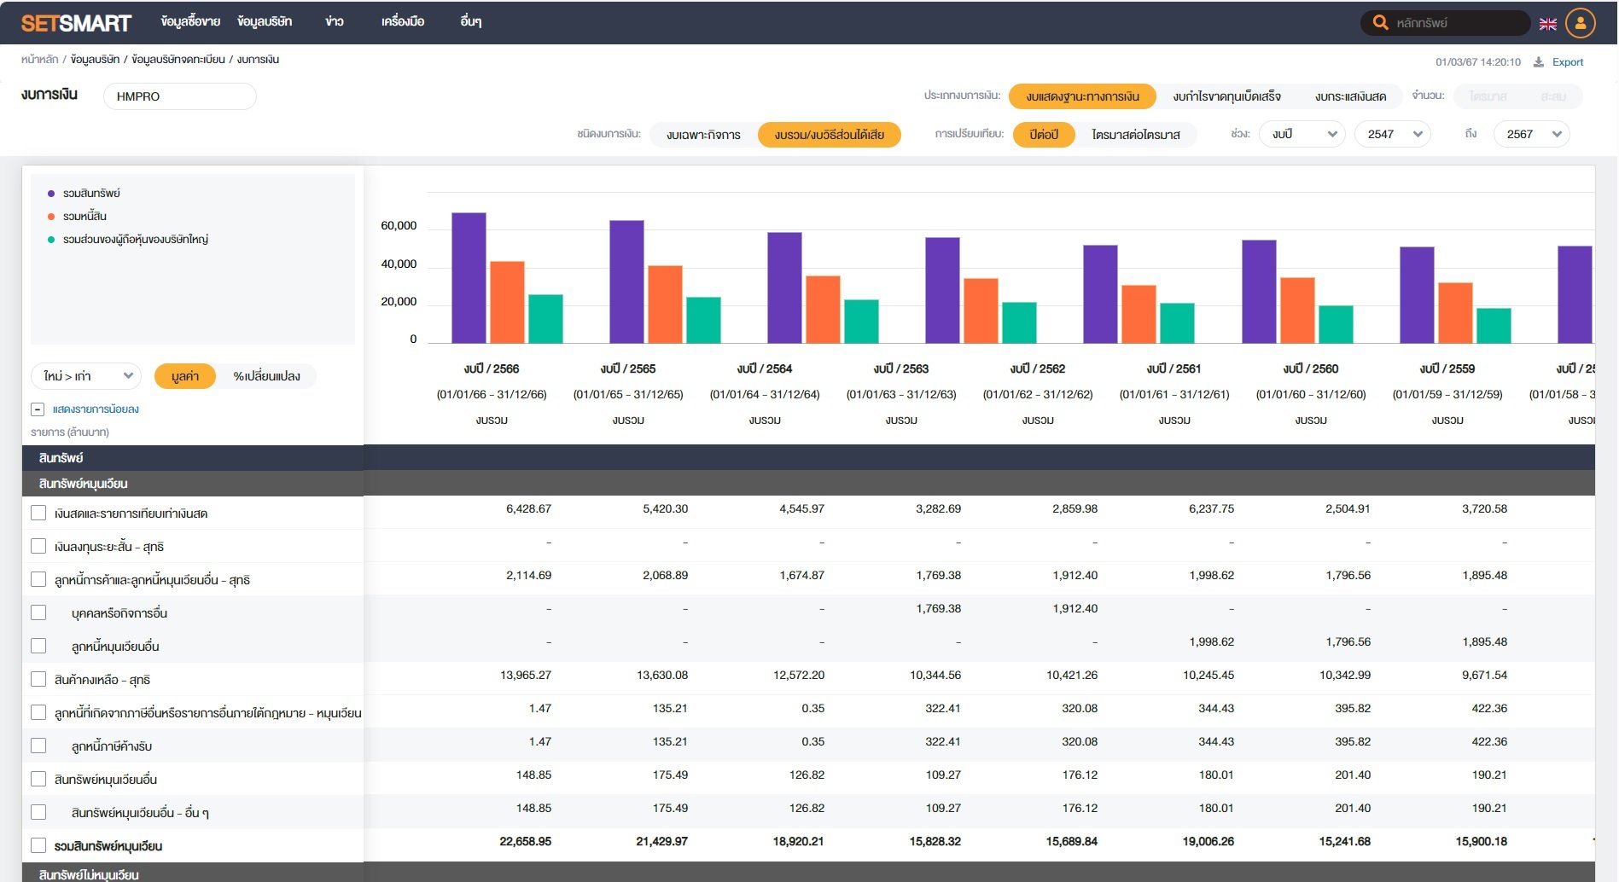
Task: Open the 2547 start year dropdown
Action: click(x=1393, y=134)
